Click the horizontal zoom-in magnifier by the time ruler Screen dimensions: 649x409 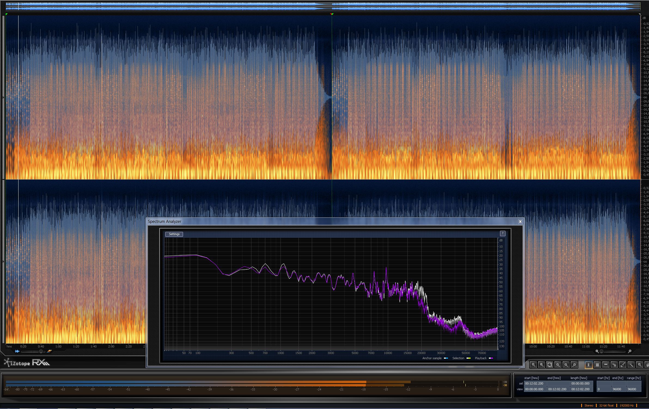(630, 351)
